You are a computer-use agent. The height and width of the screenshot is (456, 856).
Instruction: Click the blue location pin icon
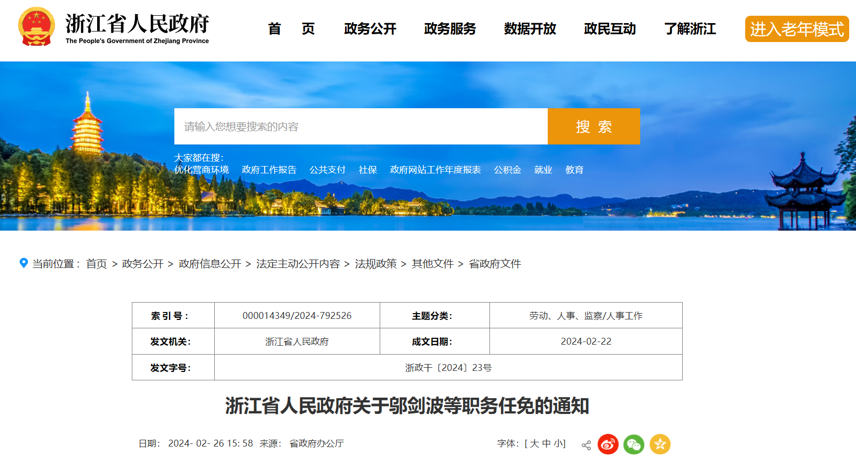(x=24, y=263)
